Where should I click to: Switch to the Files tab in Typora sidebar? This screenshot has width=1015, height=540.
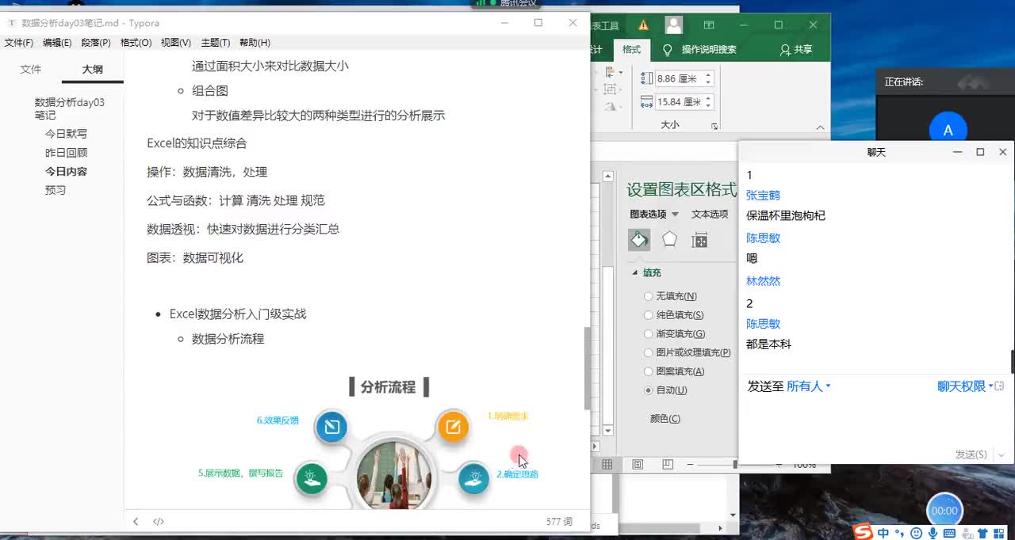click(x=31, y=70)
